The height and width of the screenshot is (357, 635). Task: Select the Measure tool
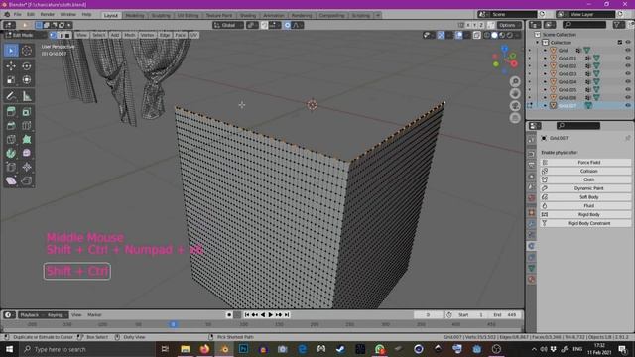pos(27,96)
